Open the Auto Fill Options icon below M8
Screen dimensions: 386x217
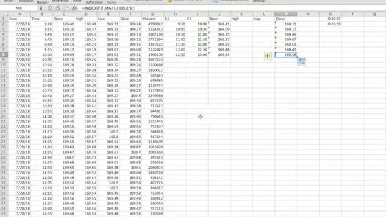302,62
